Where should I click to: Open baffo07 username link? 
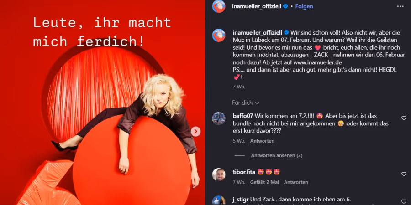click(243, 116)
